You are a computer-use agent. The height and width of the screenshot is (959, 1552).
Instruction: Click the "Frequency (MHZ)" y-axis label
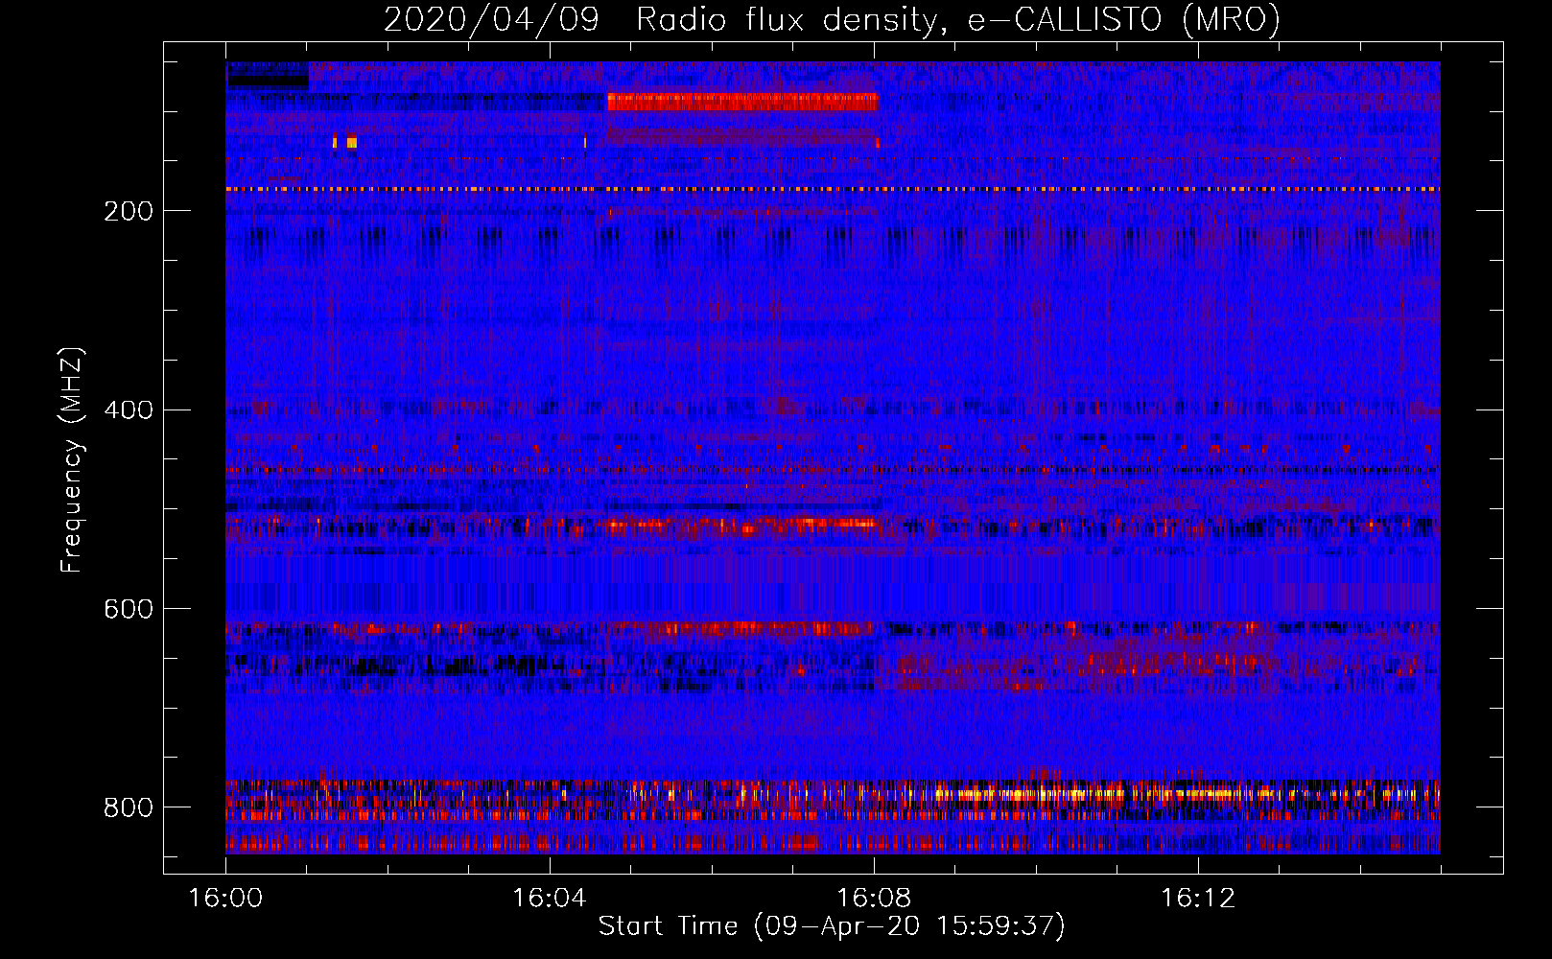click(71, 459)
